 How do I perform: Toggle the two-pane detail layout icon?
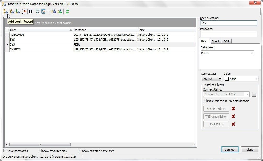click(x=31, y=11)
